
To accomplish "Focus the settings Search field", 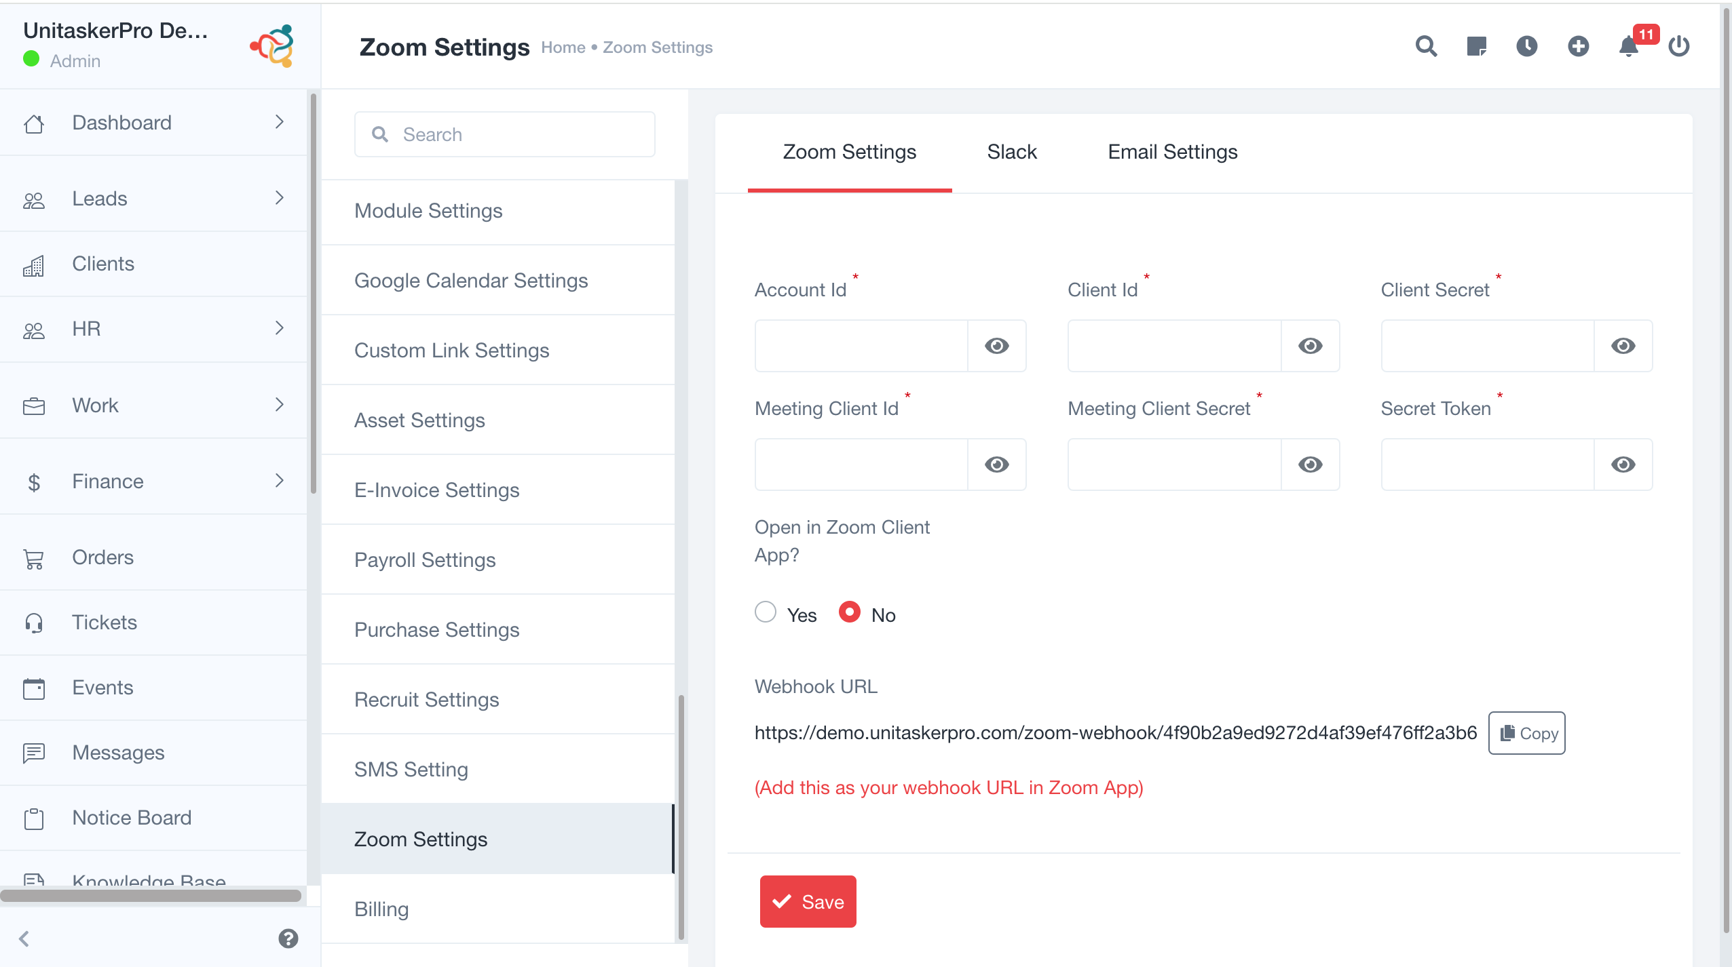I will point(505,134).
